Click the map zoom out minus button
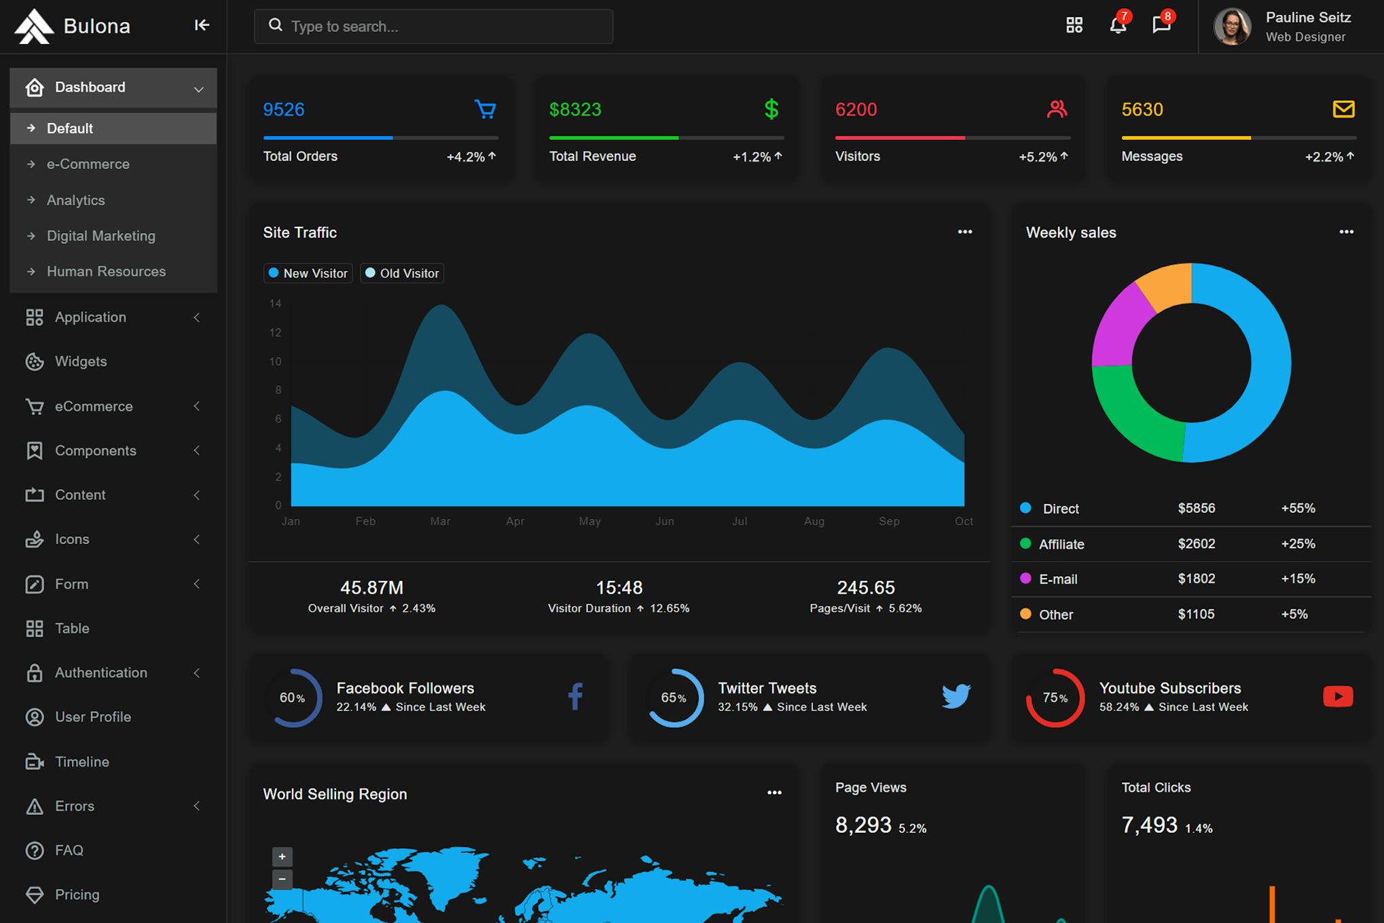This screenshot has height=923, width=1384. [x=282, y=880]
